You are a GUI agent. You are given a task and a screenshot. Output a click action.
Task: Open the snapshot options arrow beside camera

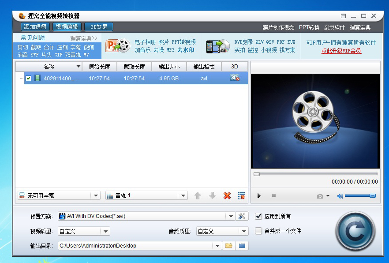click(x=328, y=196)
